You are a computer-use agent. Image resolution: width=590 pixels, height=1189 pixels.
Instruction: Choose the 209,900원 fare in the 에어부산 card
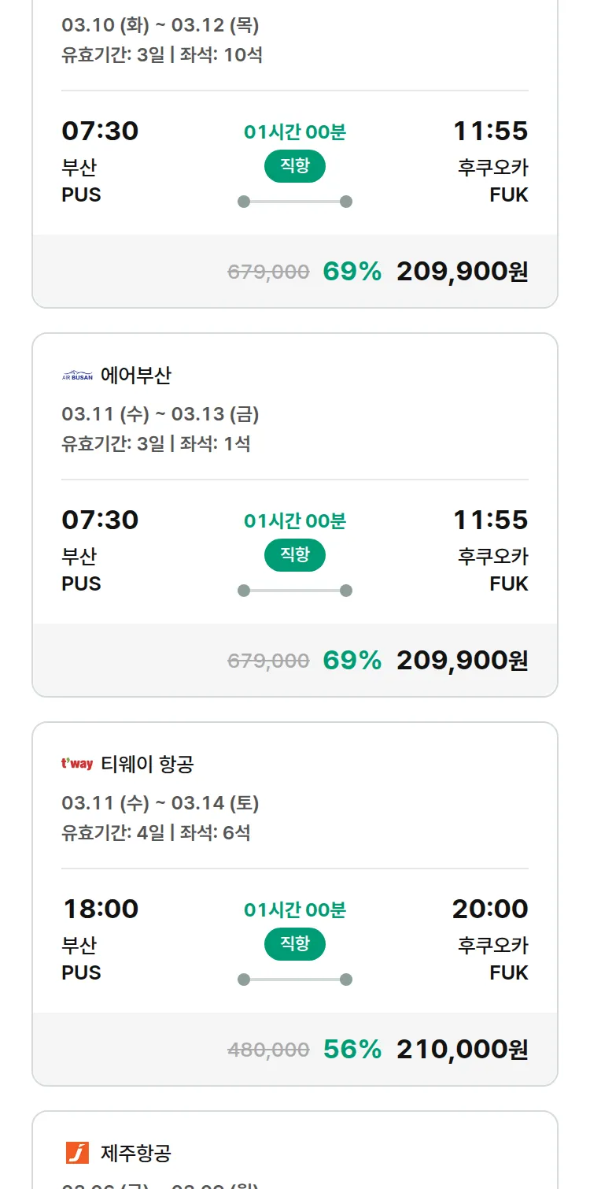click(x=462, y=660)
